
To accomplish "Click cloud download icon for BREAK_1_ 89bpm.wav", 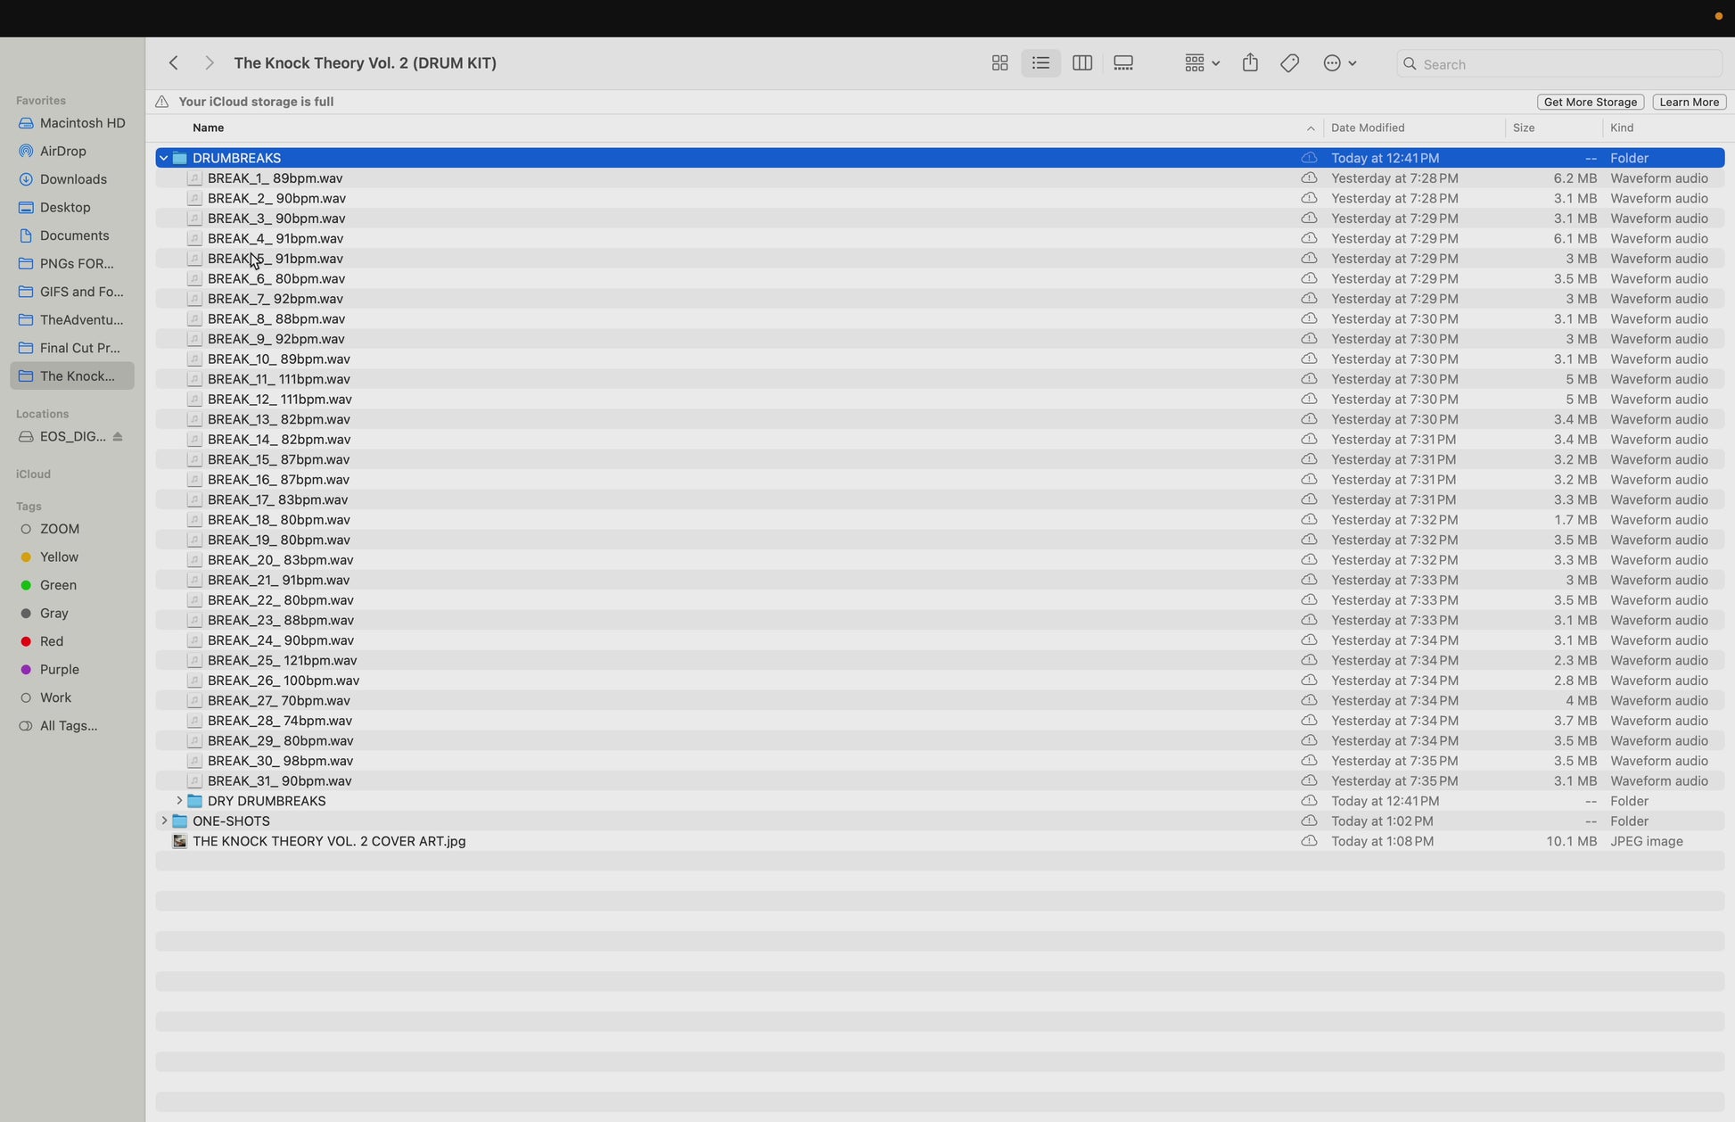I will (1309, 178).
